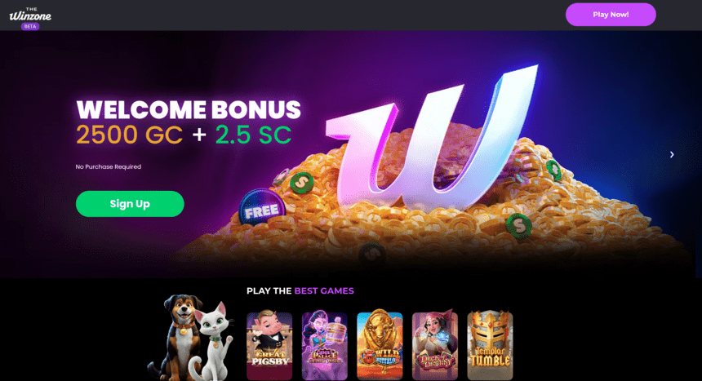Click the round FREE coin badge
Viewport: 702px width, 381px height.
(262, 209)
